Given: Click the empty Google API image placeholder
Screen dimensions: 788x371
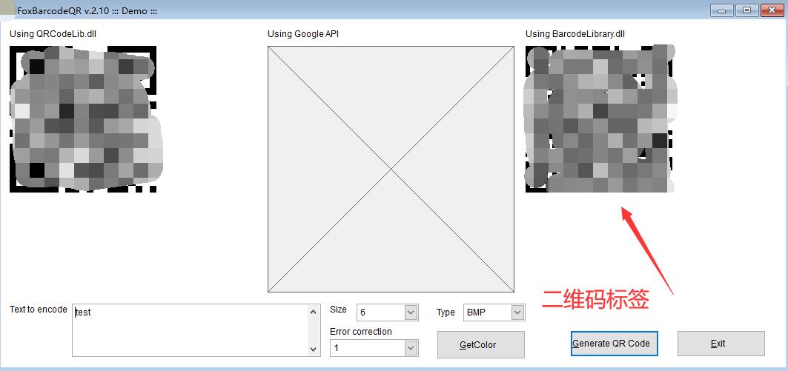Looking at the screenshot, I should (391, 169).
